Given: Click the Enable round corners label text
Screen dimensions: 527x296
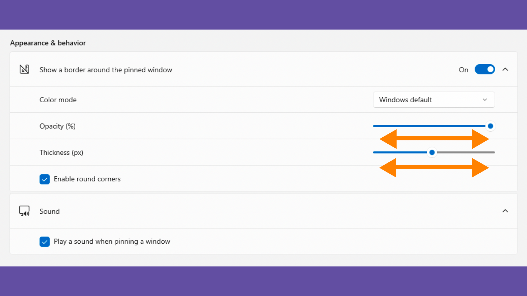Looking at the screenshot, I should pyautogui.click(x=87, y=179).
